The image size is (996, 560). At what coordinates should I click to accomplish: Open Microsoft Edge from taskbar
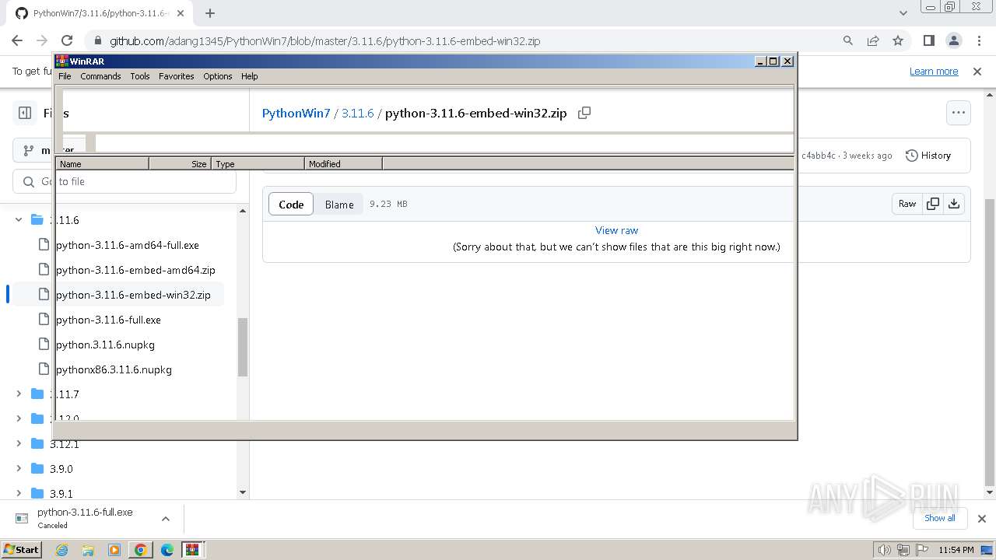[x=167, y=550]
